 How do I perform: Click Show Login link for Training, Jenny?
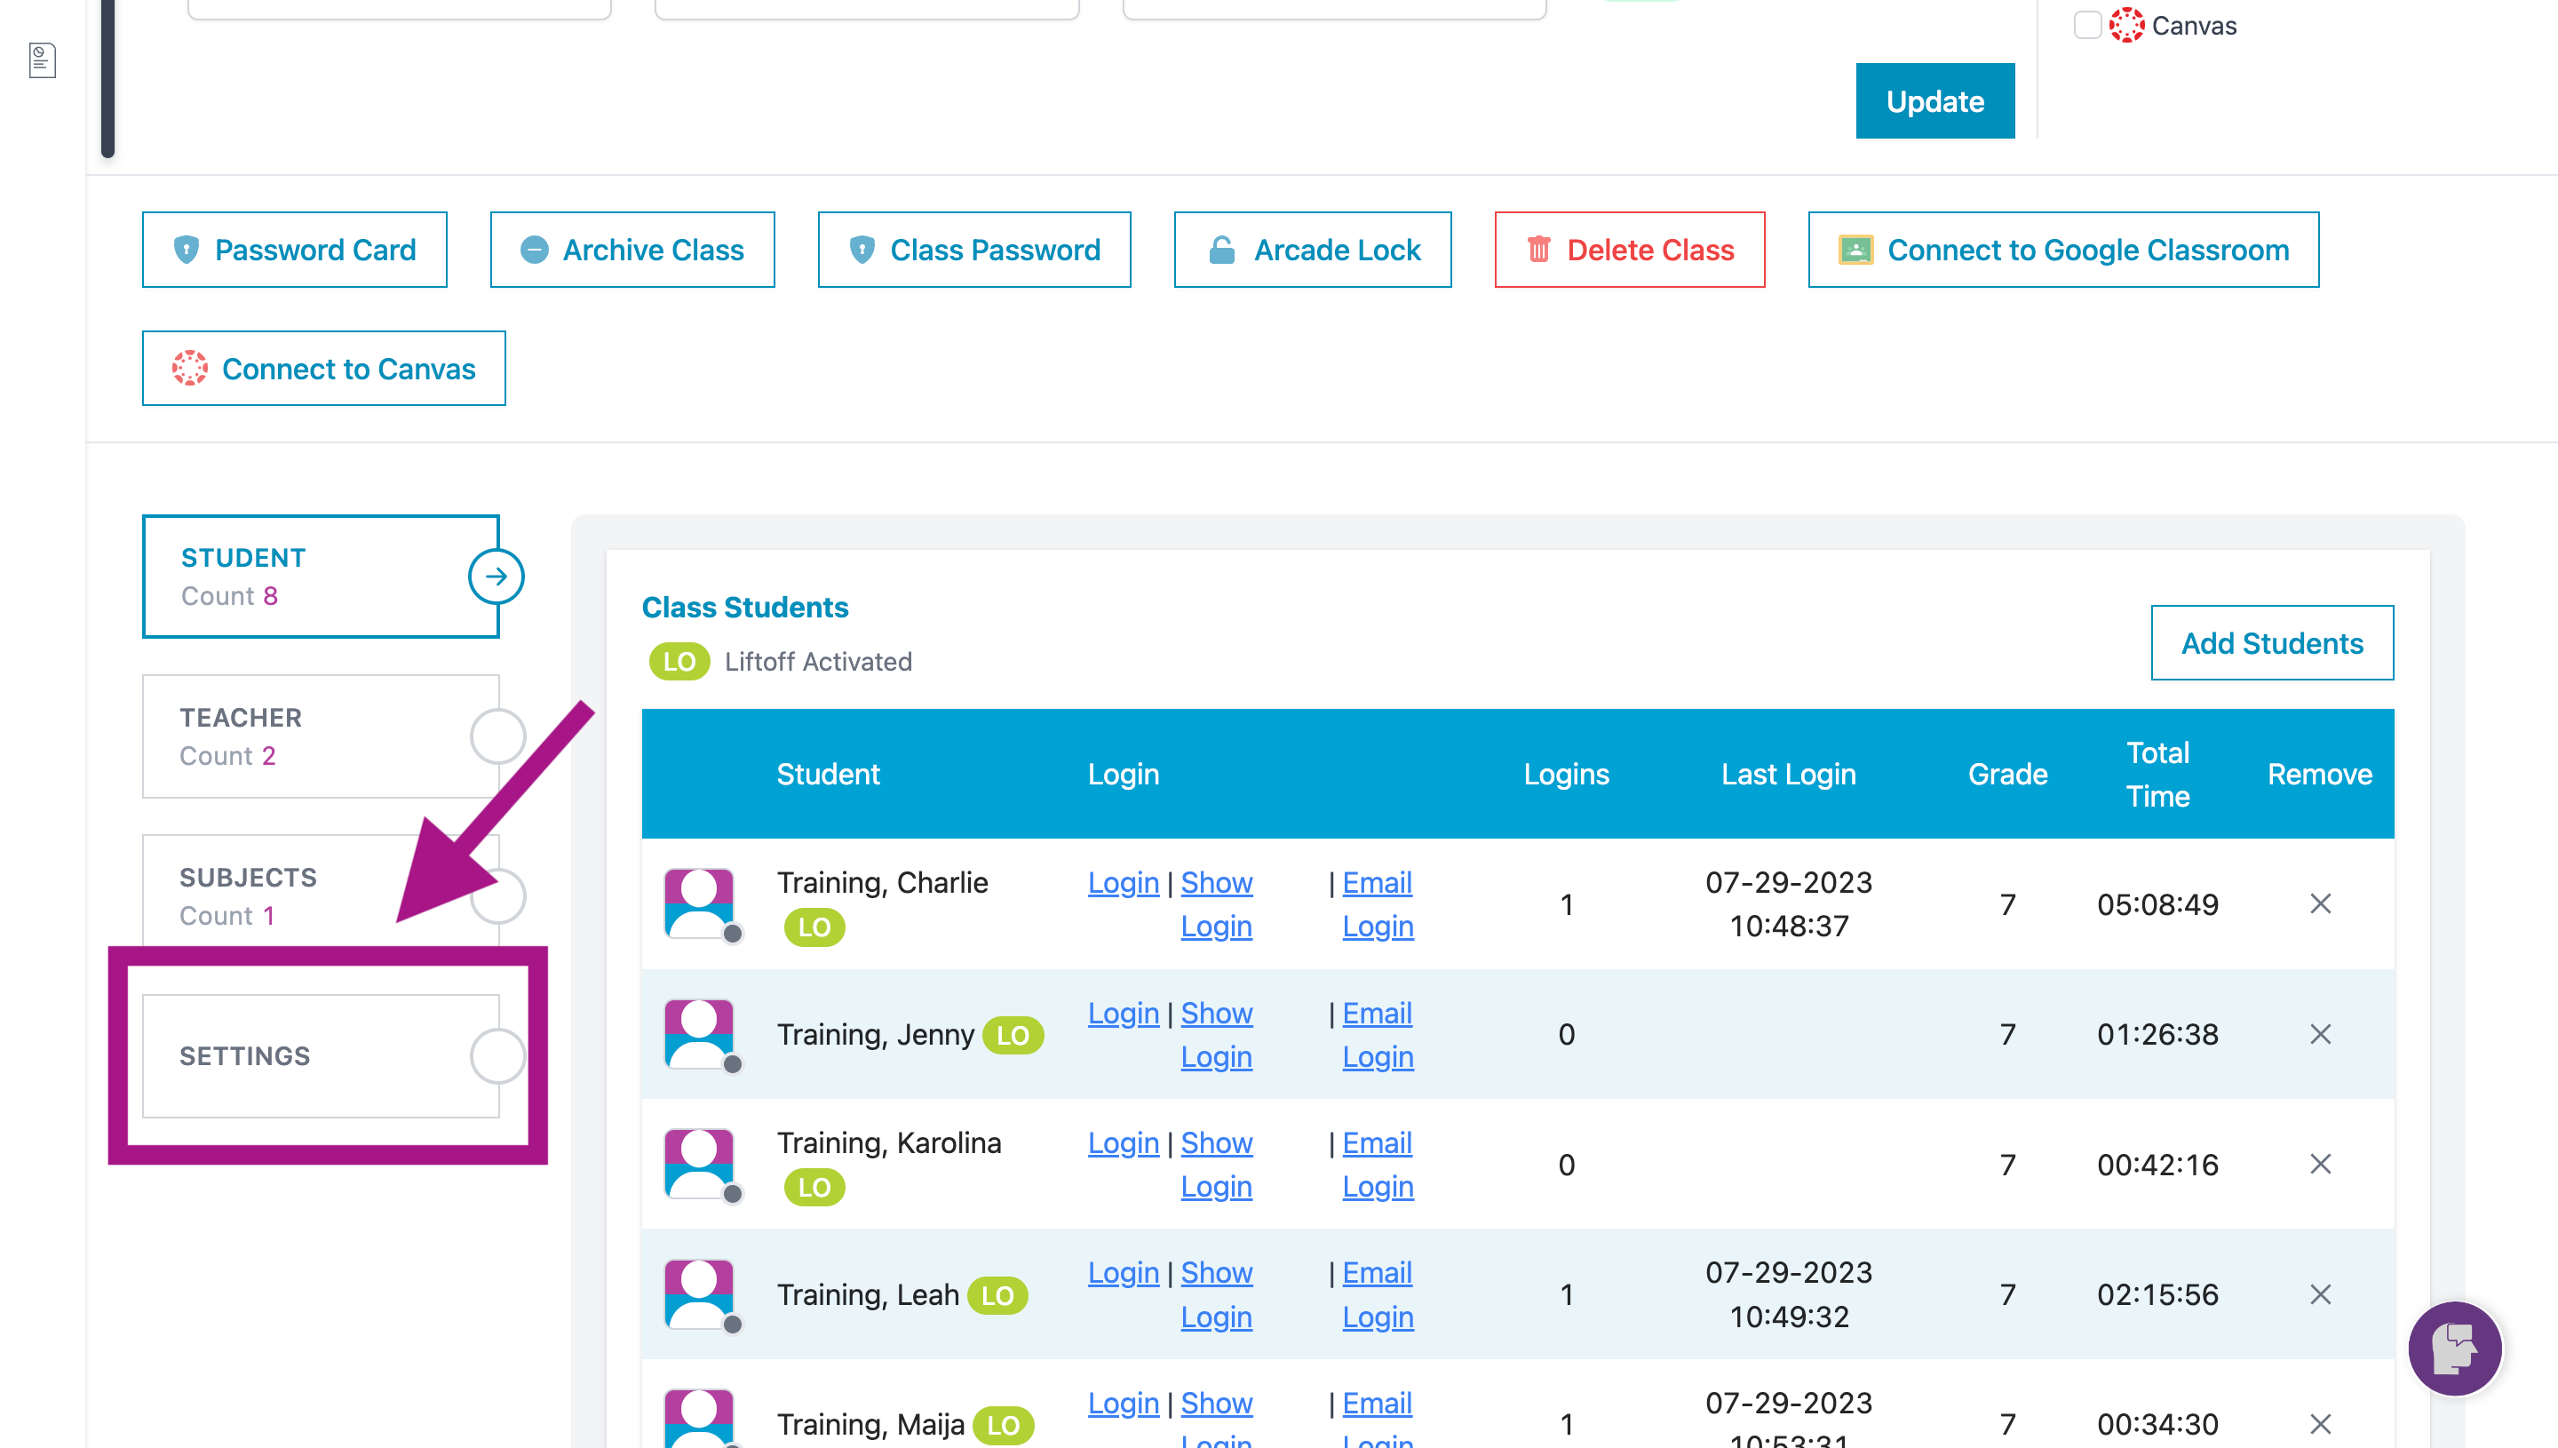[x=1215, y=1034]
